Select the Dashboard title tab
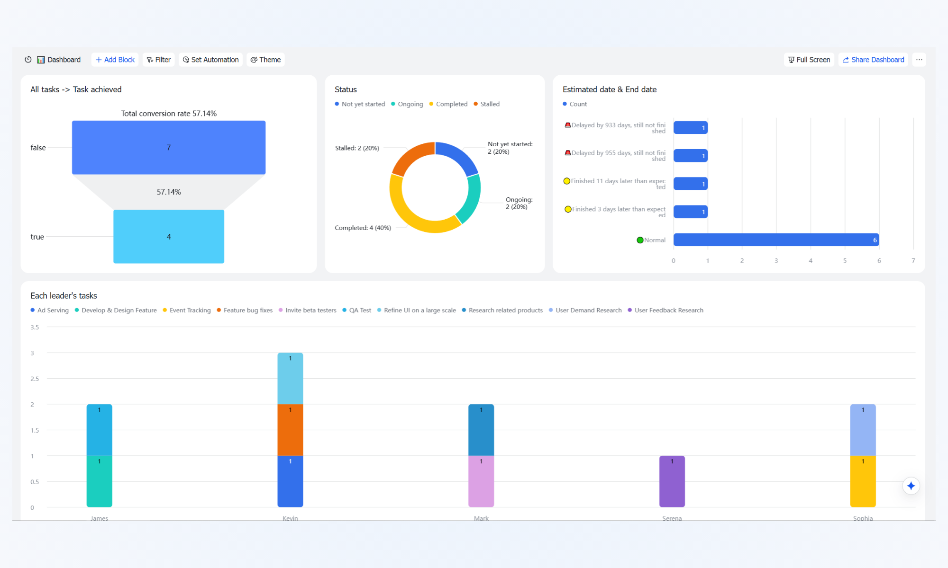 64,60
